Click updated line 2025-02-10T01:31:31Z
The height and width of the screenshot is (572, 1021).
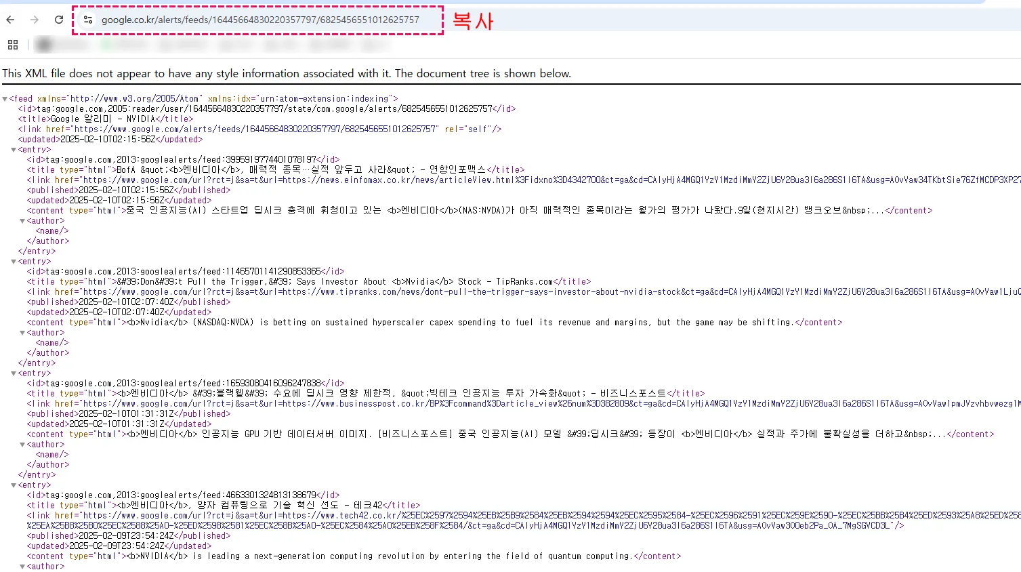point(119,424)
